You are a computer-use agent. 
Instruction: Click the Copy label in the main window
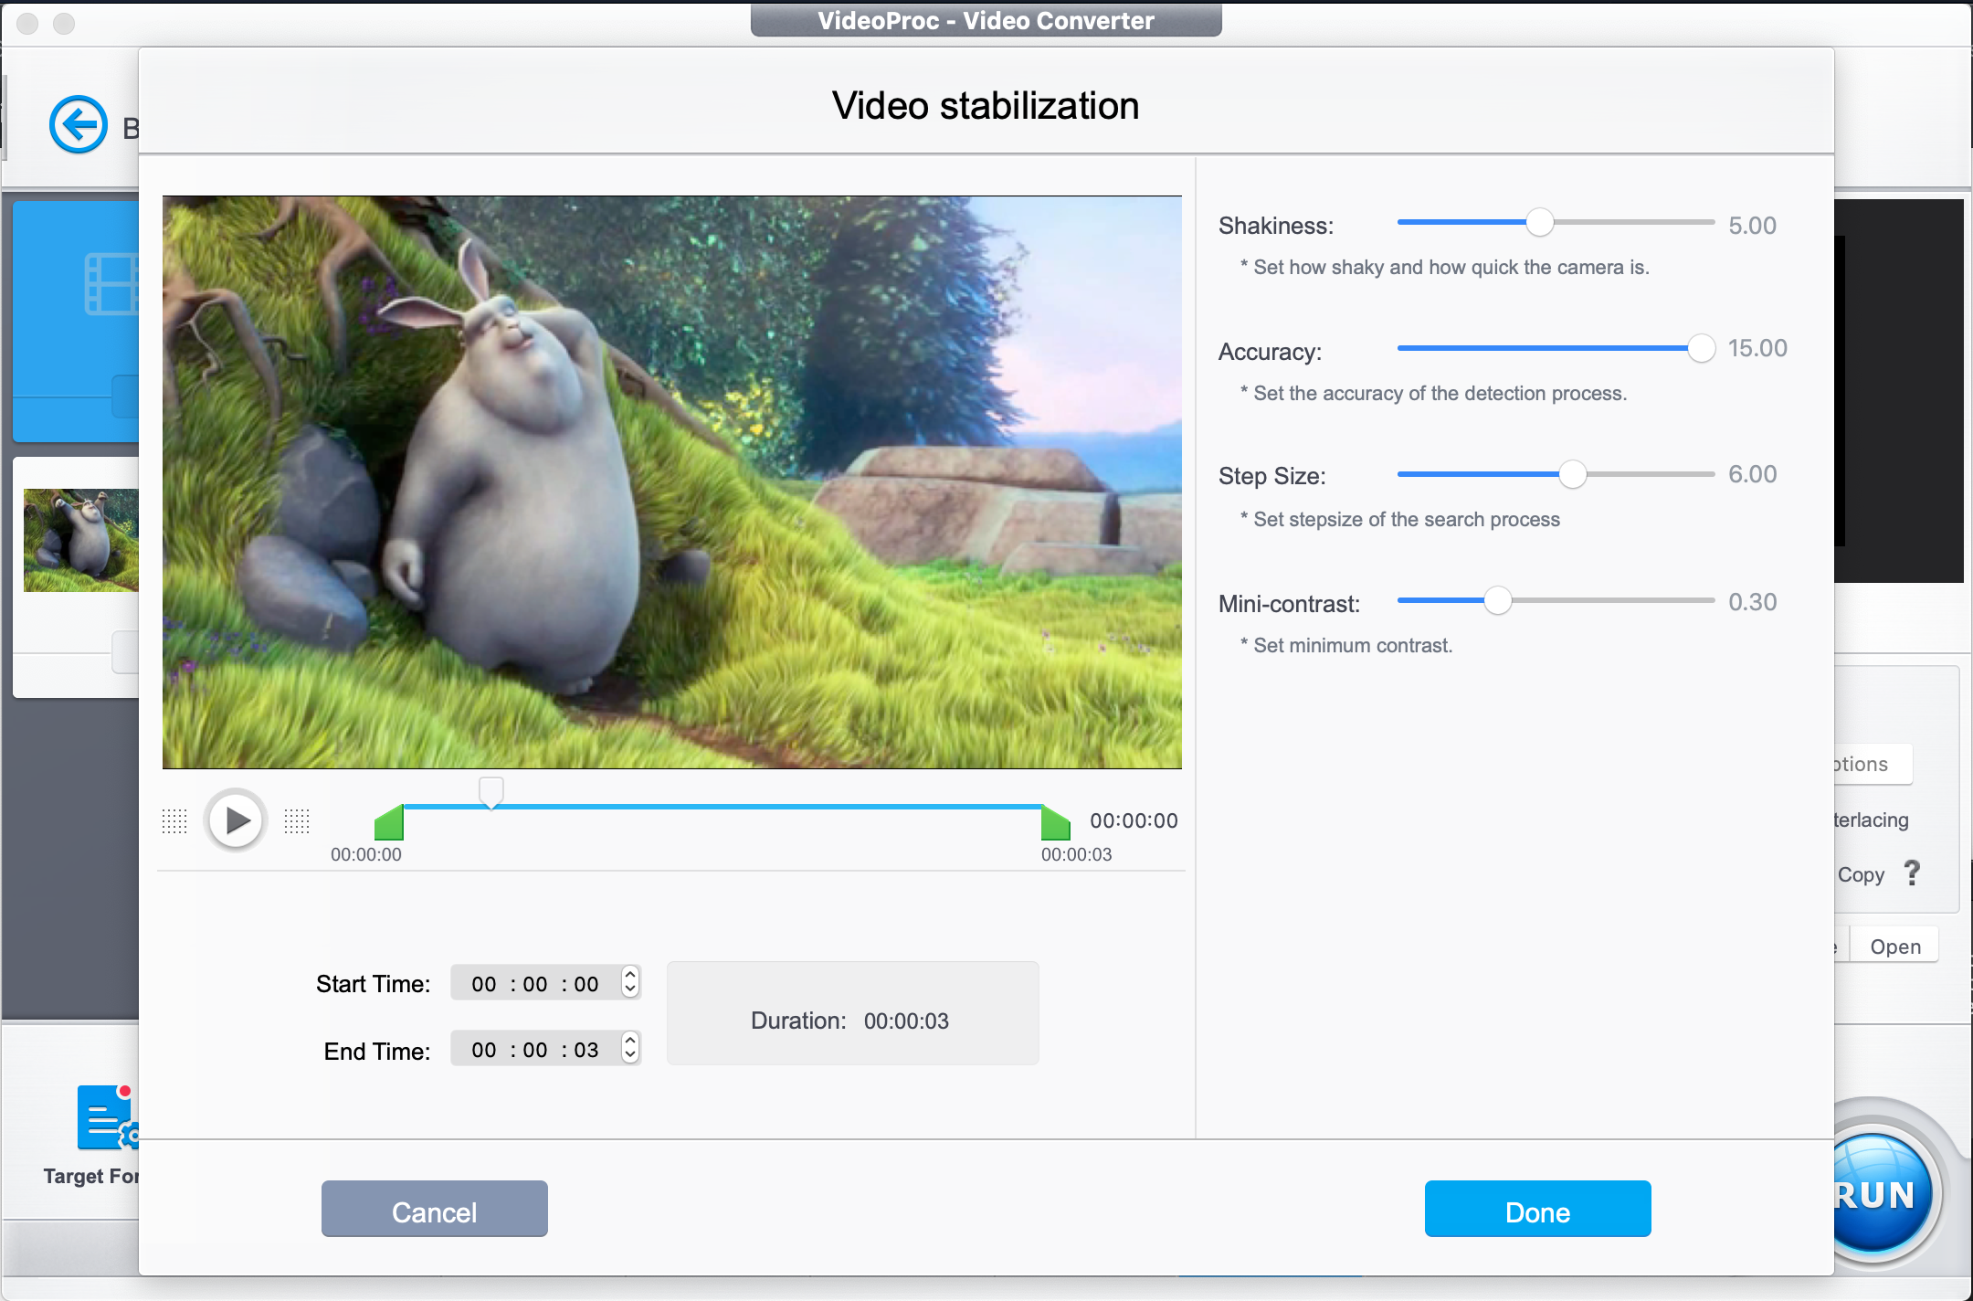[x=1862, y=875]
